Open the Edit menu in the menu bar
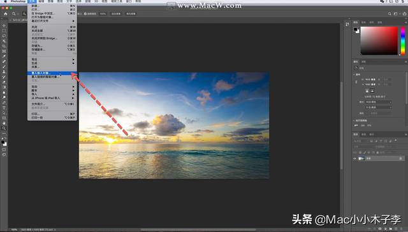Screen dimensions: 408x232 (x=41, y=1)
